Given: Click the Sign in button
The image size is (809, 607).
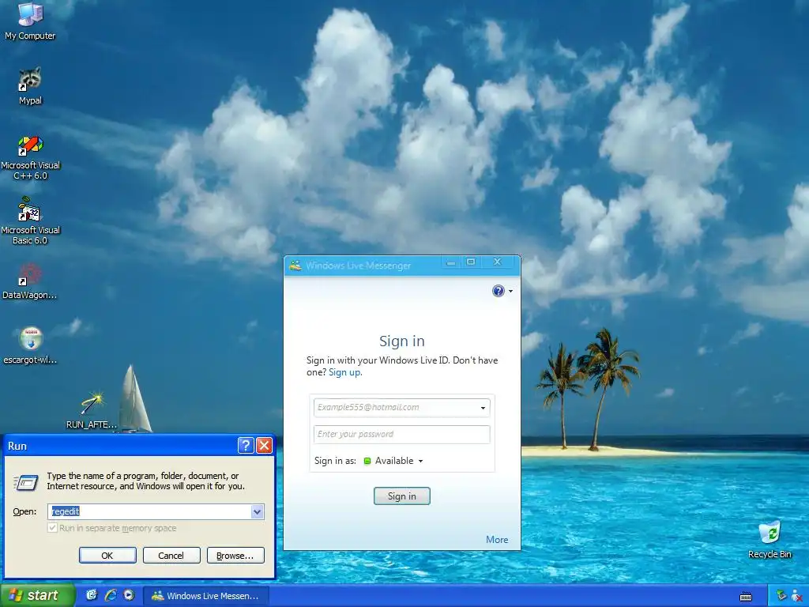Looking at the screenshot, I should point(401,496).
